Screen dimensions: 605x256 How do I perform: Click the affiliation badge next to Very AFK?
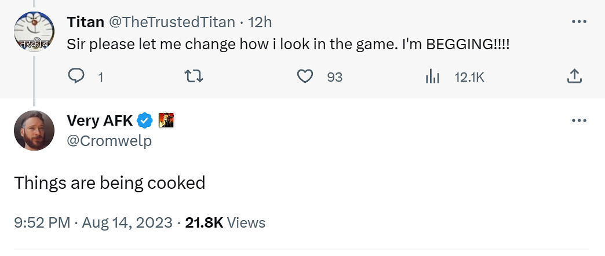pyautogui.click(x=166, y=120)
